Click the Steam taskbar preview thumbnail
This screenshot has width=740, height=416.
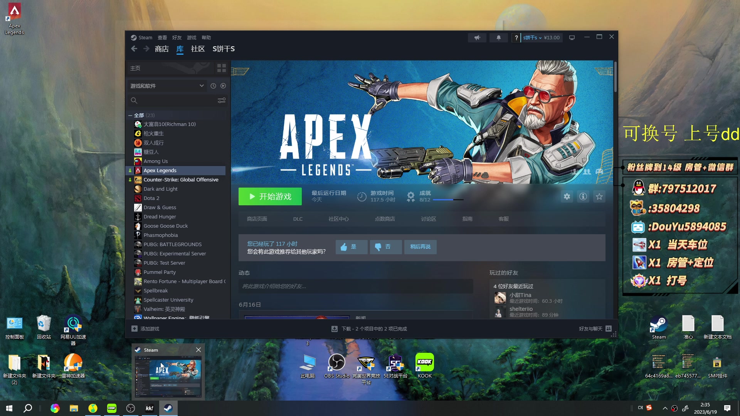(168, 377)
